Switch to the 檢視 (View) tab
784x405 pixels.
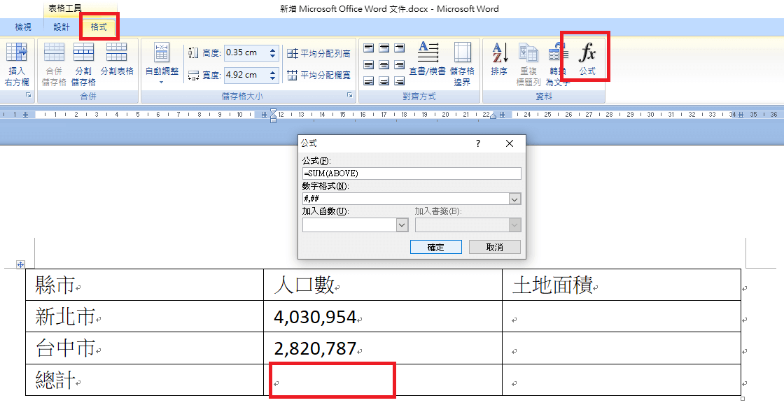coord(23,27)
